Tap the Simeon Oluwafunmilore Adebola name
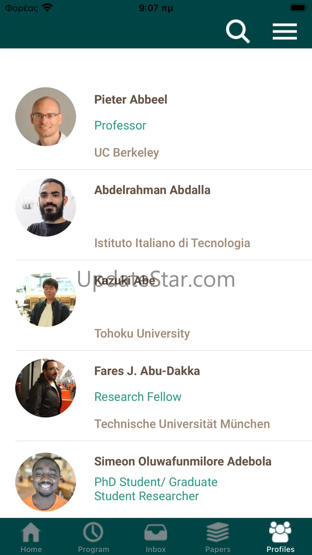This screenshot has height=555, width=312. point(183,461)
